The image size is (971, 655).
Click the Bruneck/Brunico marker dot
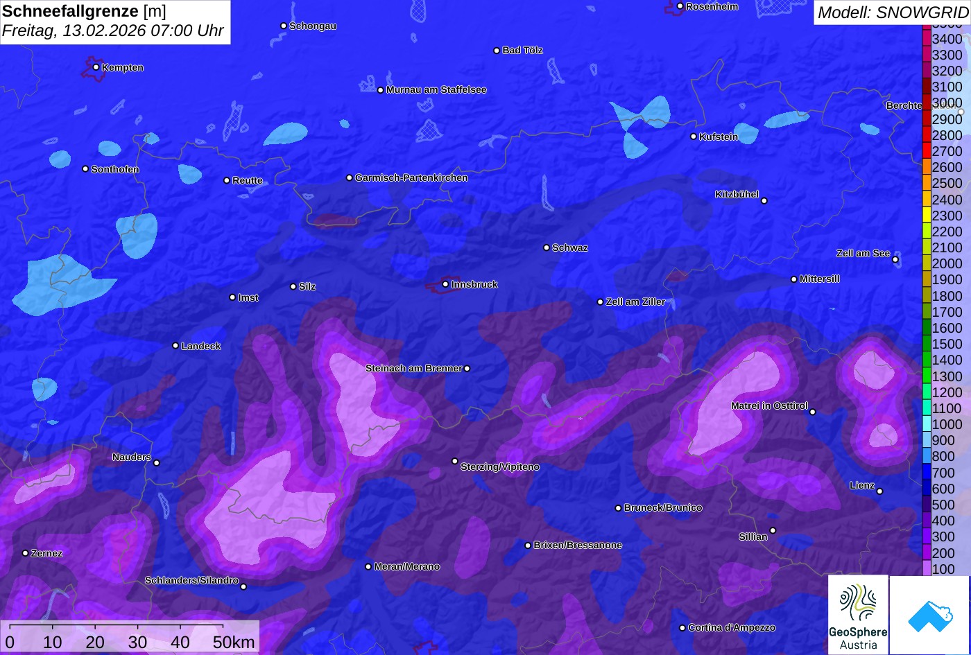[x=618, y=508]
